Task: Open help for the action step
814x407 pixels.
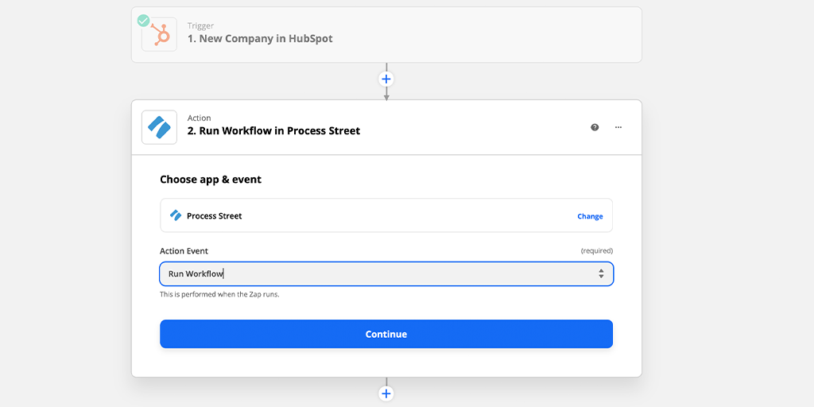Action: [595, 127]
